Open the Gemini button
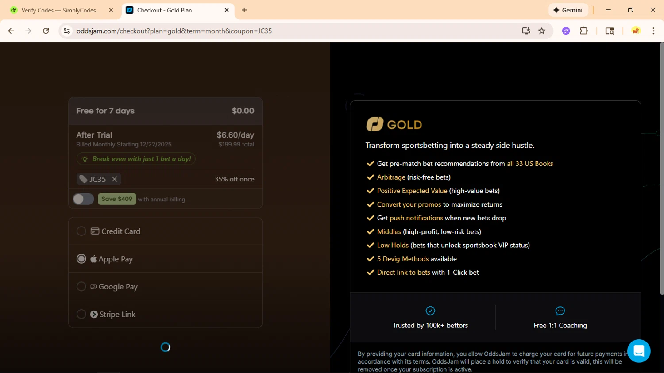 tap(568, 10)
